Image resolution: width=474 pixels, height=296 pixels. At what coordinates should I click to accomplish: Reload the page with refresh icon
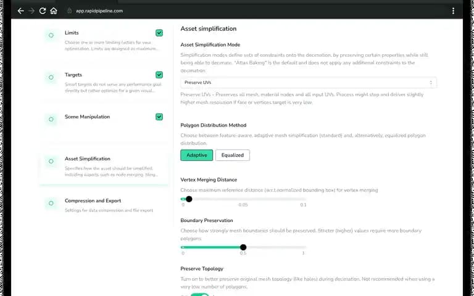43,11
